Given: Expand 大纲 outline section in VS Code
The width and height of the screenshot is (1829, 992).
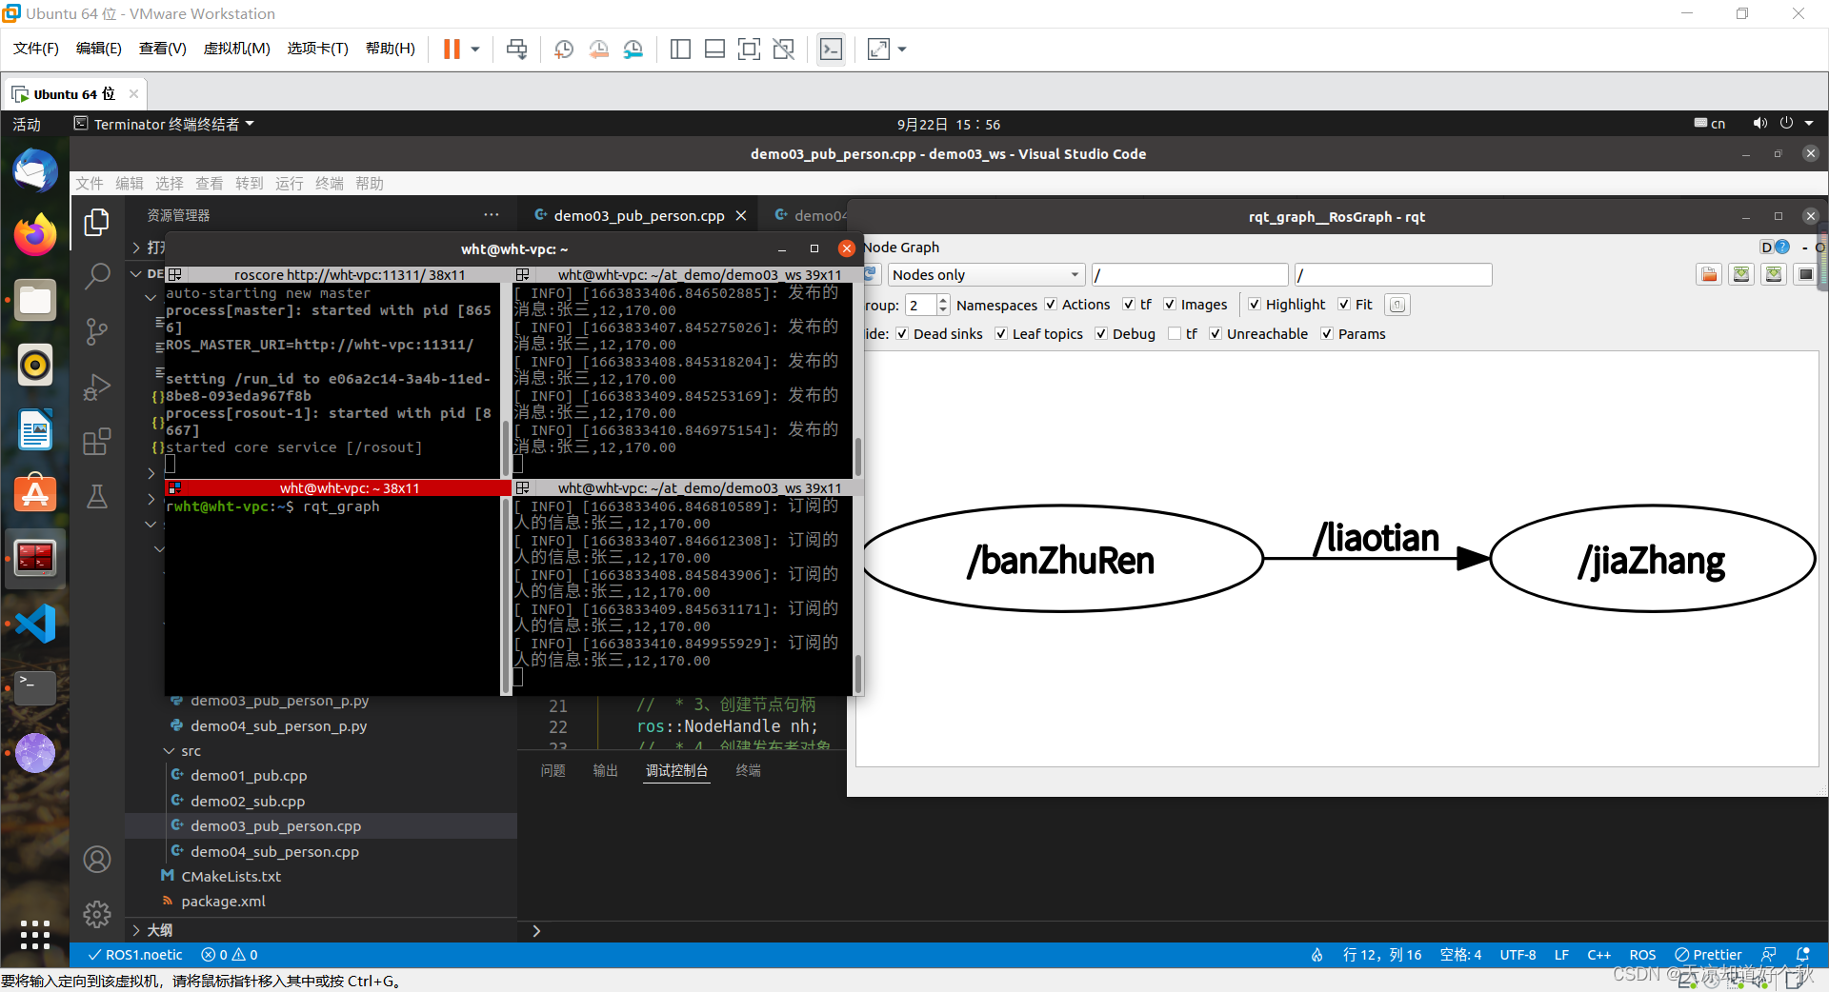Looking at the screenshot, I should pyautogui.click(x=136, y=930).
